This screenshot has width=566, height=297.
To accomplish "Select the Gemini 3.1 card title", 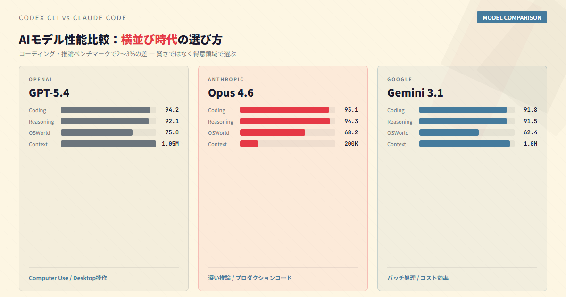I will (x=415, y=93).
